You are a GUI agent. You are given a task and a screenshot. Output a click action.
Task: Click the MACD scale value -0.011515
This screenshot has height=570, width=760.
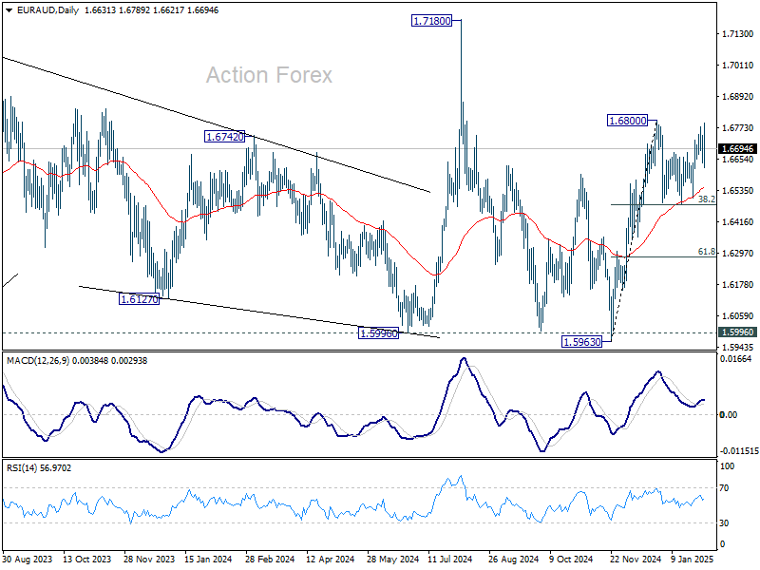[739, 450]
